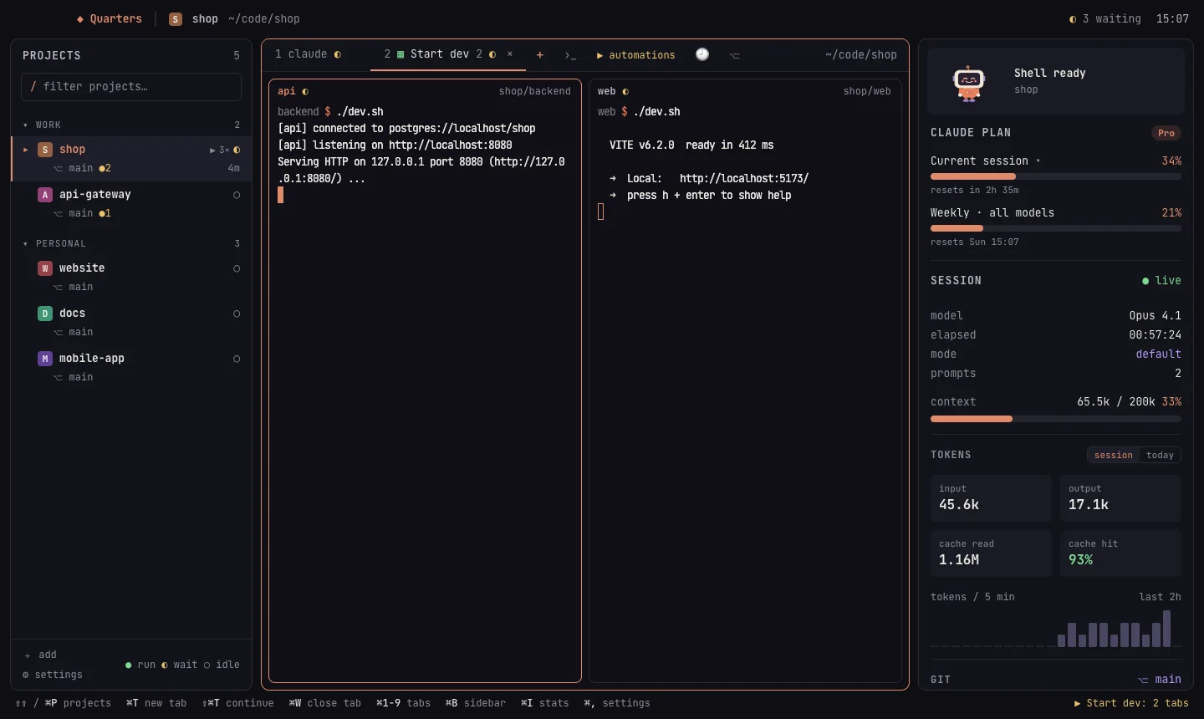Click the Current session usage bar
This screenshot has height=719, width=1204.
pyautogui.click(x=1056, y=176)
